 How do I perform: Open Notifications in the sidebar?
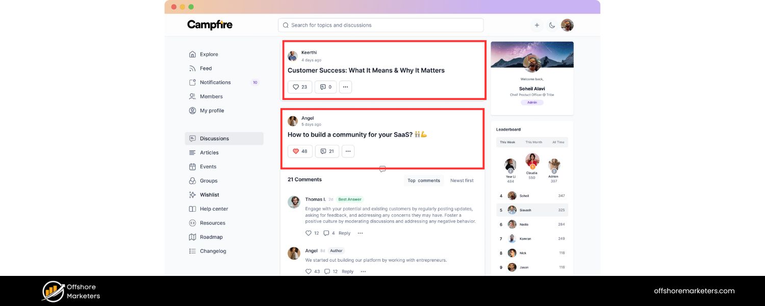click(215, 82)
